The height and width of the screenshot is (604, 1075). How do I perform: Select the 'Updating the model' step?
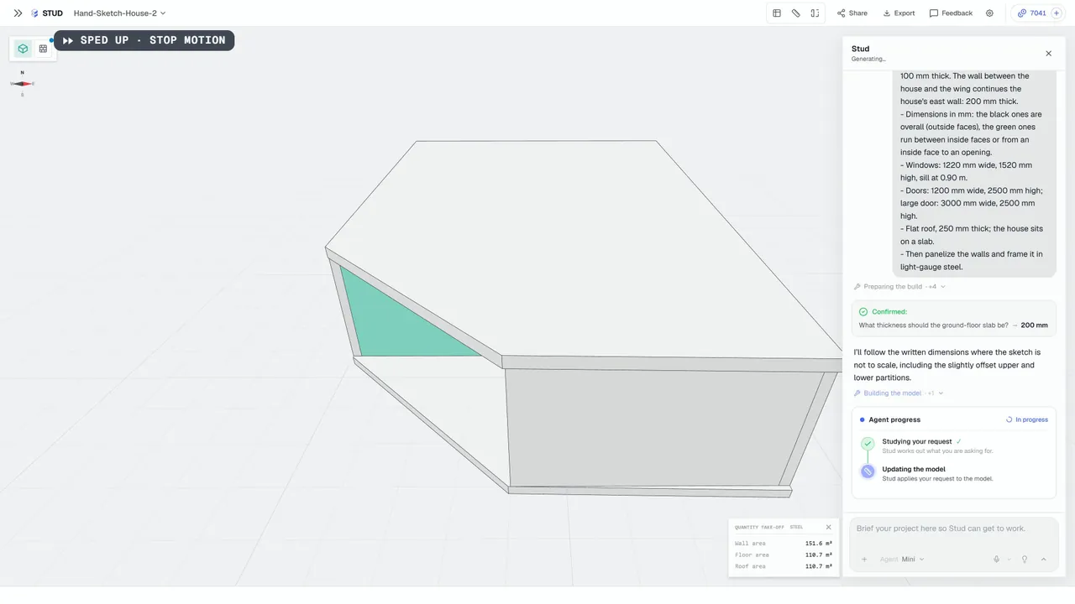coord(954,473)
